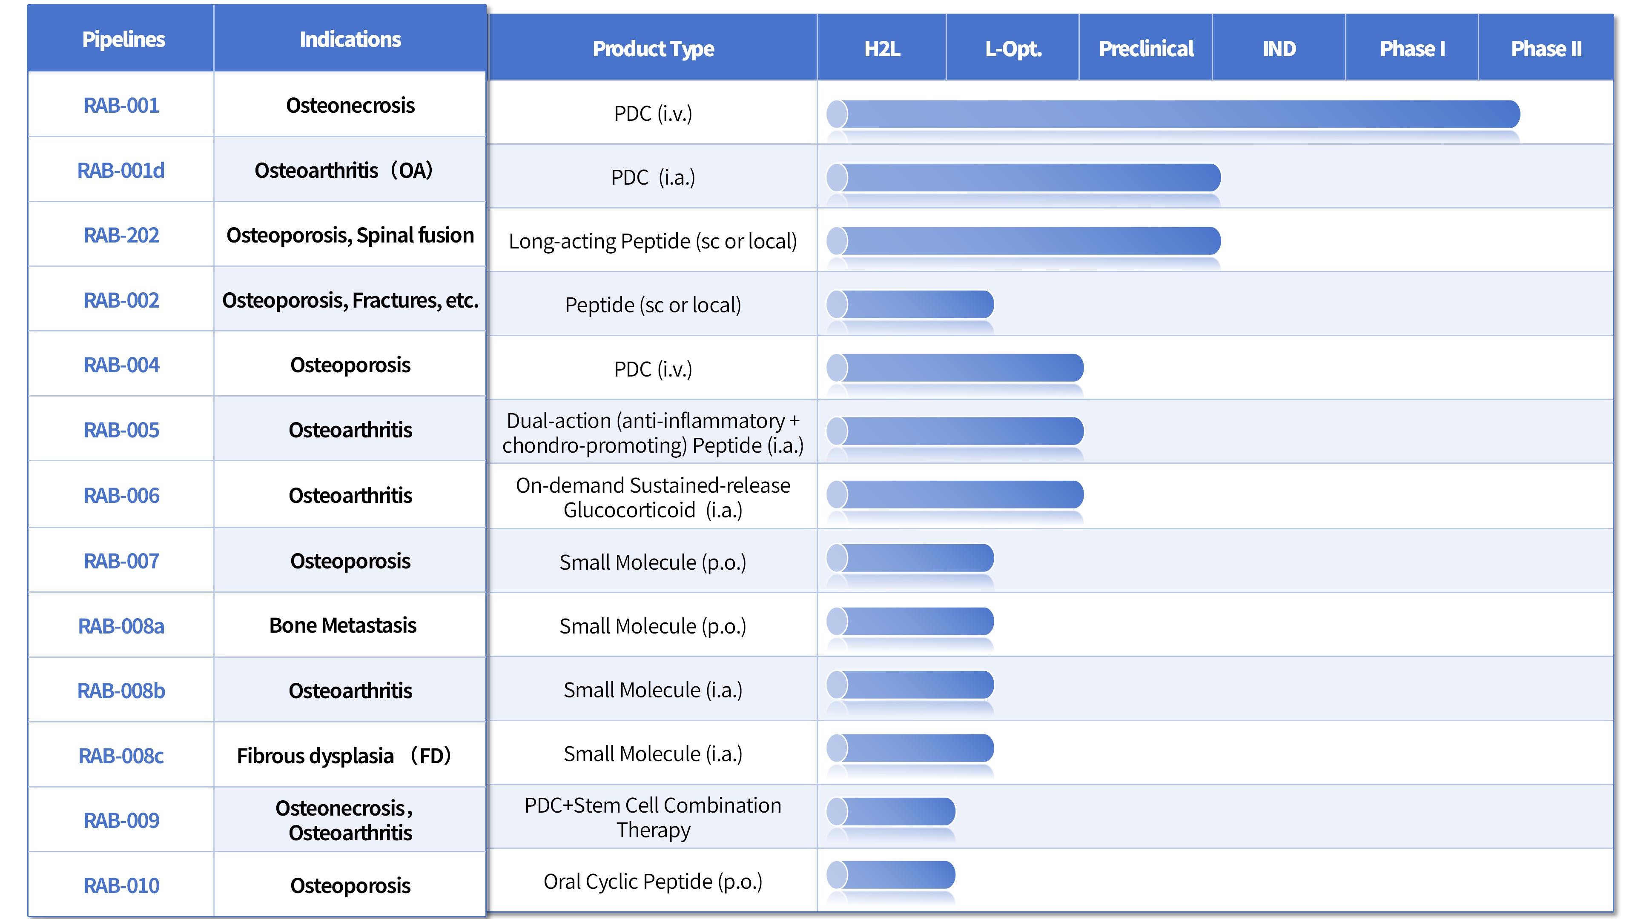Select the H2L stage header

(882, 49)
